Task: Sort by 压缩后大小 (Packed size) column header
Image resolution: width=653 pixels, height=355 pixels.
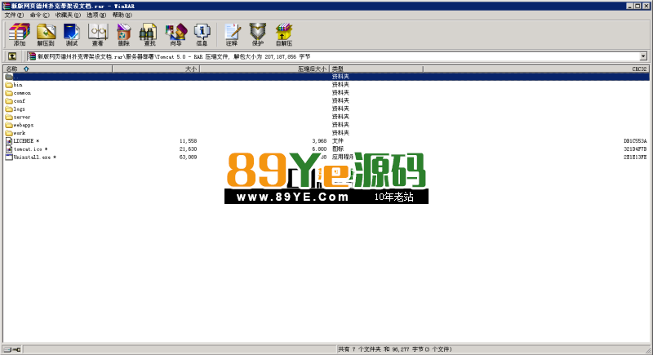Action: [x=264, y=69]
